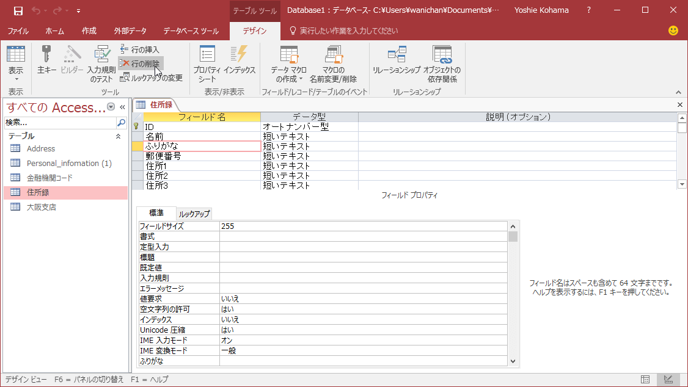
Task: Click the smiley feedback icon
Action: [673, 31]
